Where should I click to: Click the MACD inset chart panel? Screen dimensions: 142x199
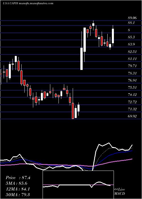pyautogui.click(x=78, y=185)
